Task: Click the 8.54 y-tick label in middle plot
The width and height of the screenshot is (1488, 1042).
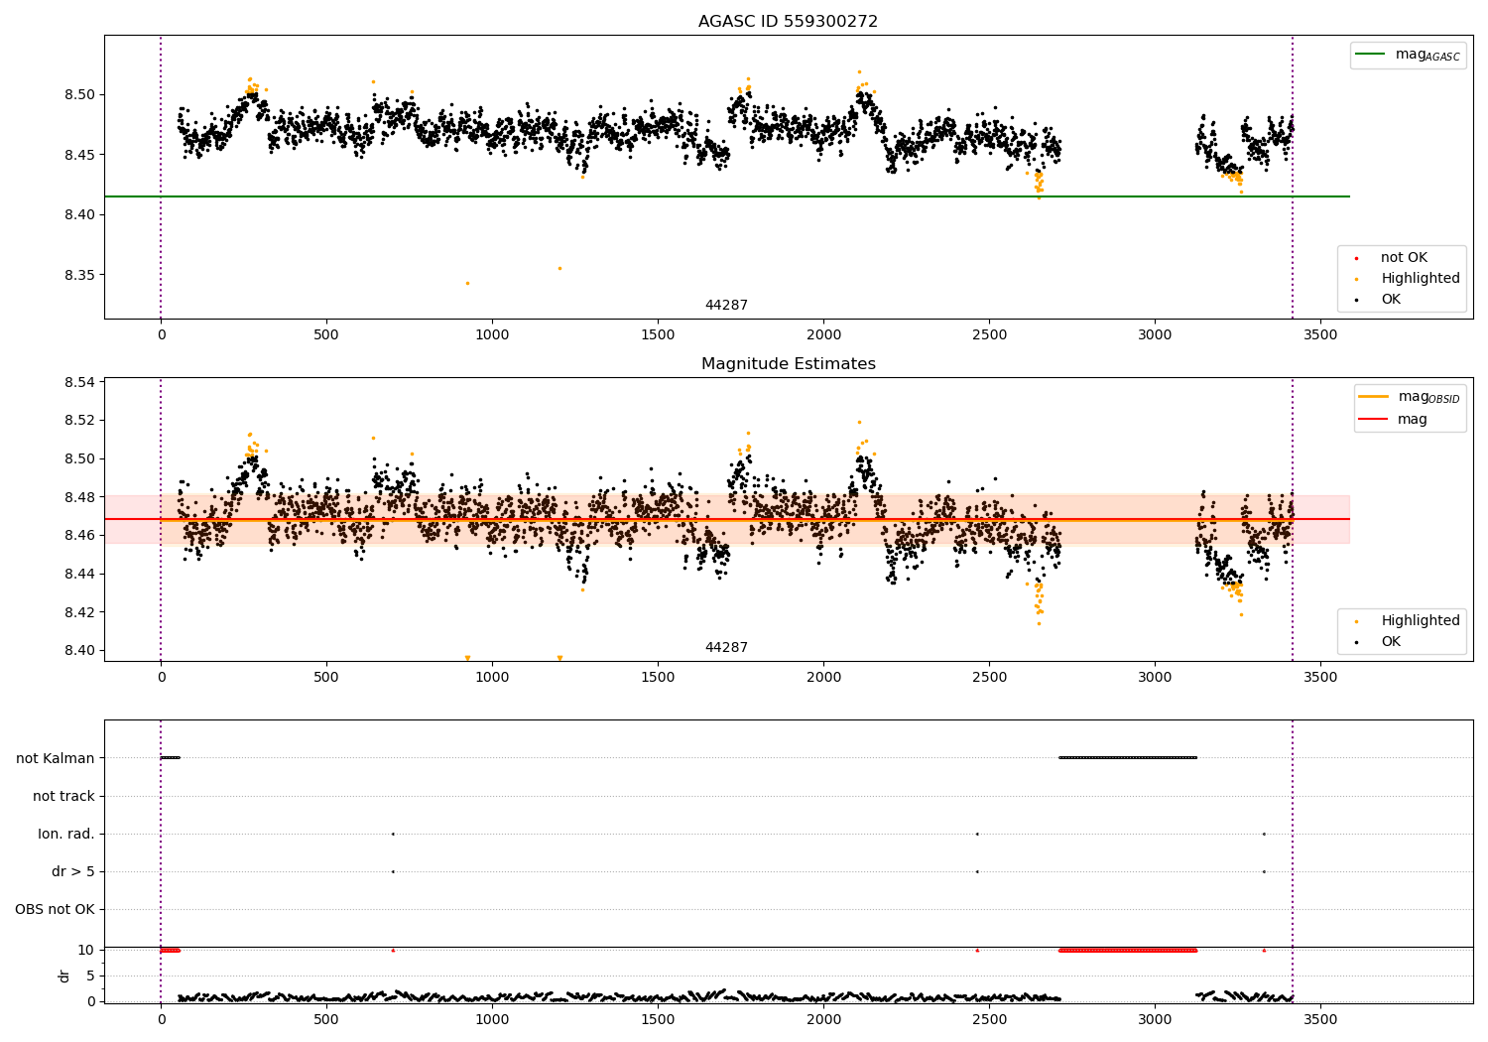Action: tap(78, 382)
